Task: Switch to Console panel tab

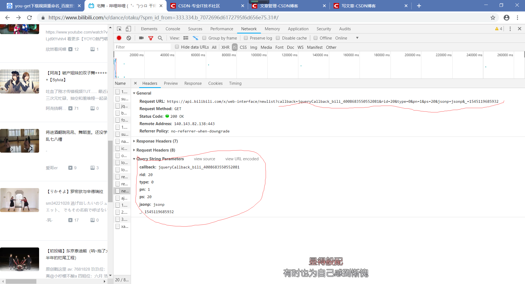Action: 173,29
